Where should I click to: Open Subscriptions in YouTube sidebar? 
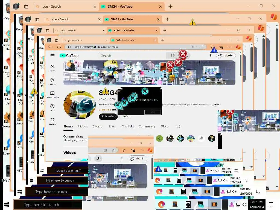click(x=52, y=95)
